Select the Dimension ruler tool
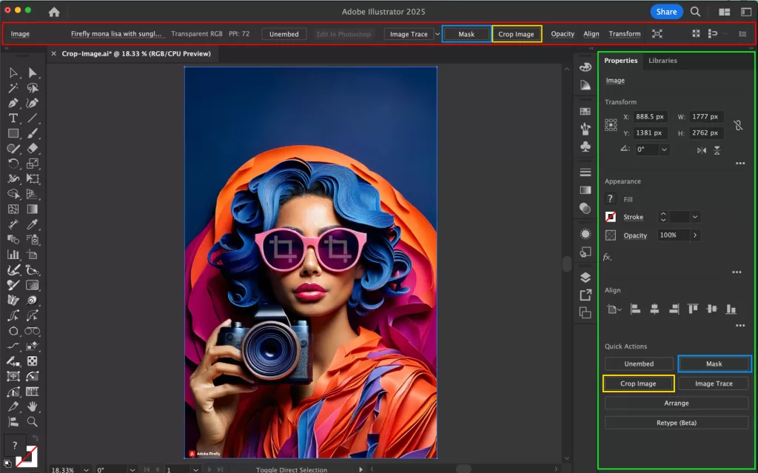 [x=33, y=392]
